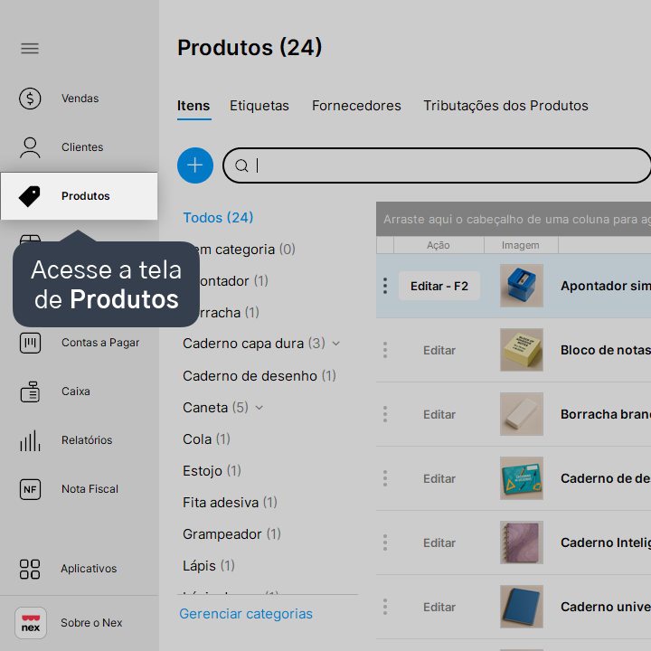Open Caixa in the sidebar

click(76, 392)
